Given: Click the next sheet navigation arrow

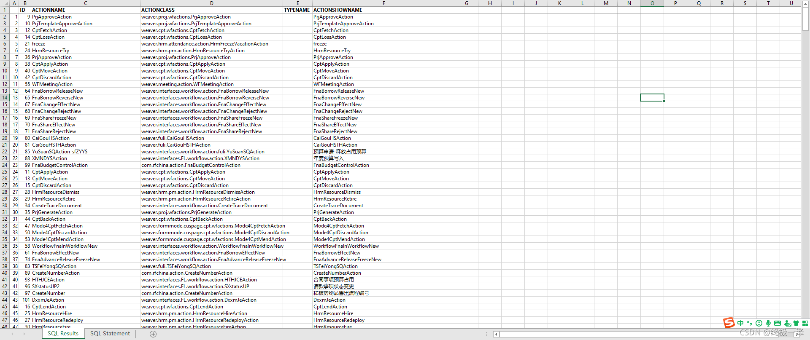Looking at the screenshot, I should (24, 334).
